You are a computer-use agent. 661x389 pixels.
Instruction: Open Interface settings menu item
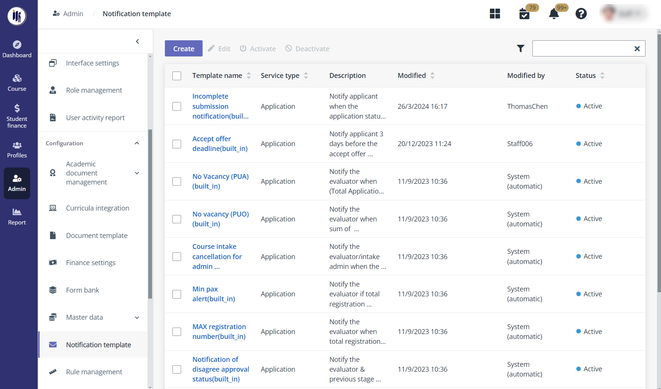tap(92, 63)
